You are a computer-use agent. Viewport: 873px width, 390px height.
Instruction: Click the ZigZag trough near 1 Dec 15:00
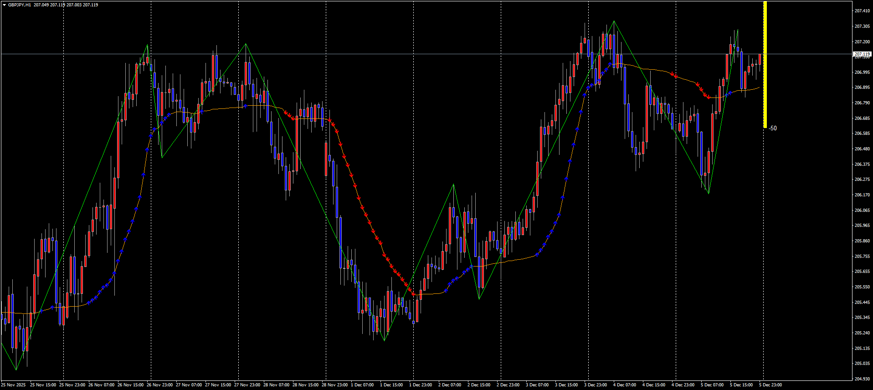pos(384,340)
